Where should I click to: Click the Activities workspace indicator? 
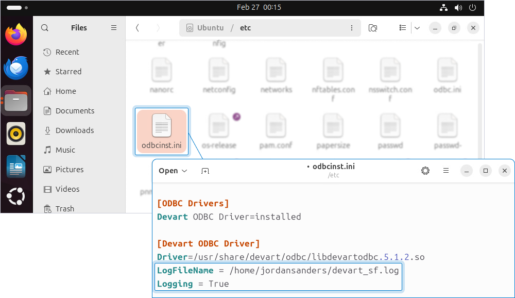17,8
